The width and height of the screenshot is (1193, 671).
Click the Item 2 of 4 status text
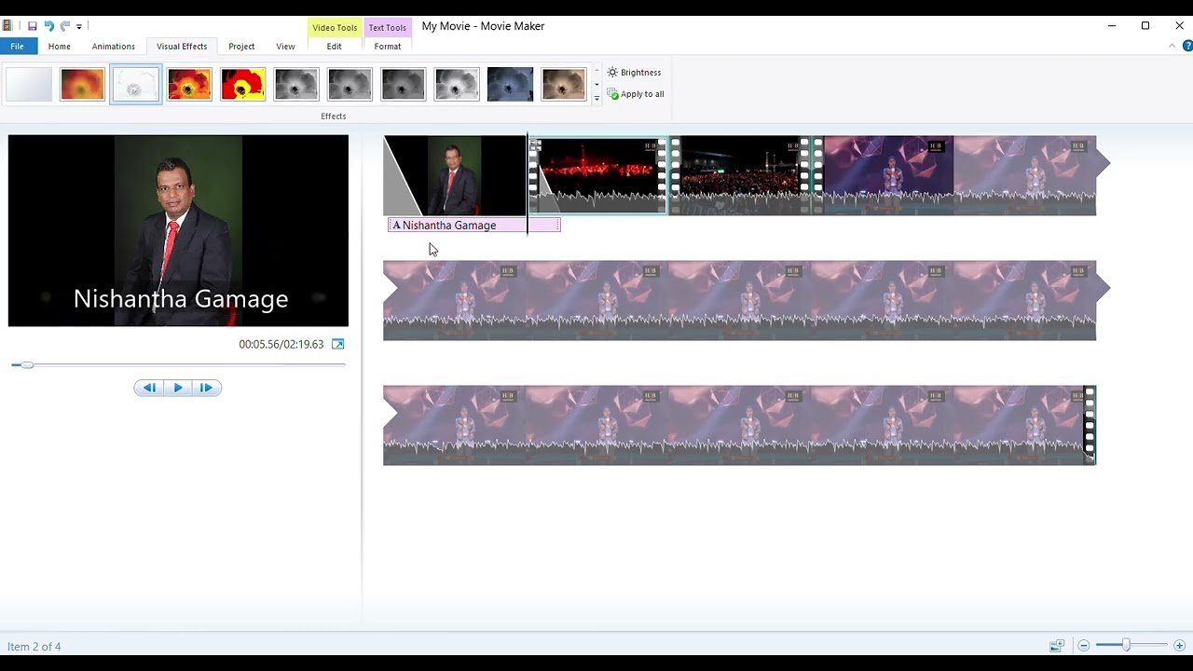tap(34, 647)
